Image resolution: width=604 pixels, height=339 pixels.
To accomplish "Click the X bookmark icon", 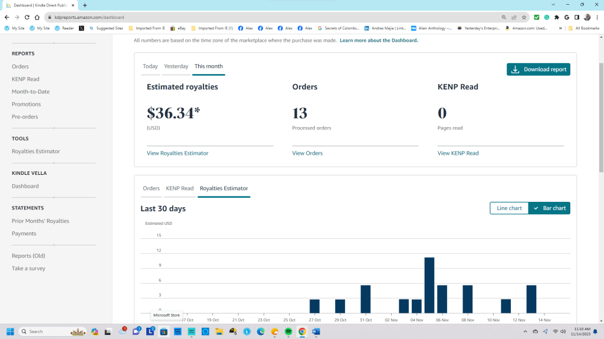I will [x=81, y=28].
